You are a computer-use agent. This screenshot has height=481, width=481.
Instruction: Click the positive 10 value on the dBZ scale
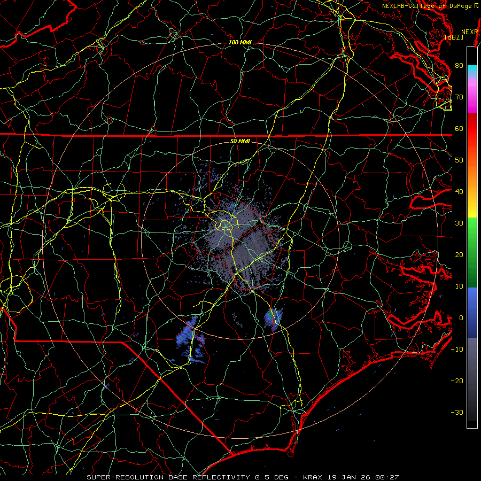click(459, 286)
